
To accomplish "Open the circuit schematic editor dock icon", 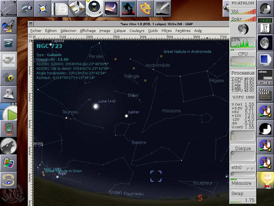I will [x=60, y=8].
